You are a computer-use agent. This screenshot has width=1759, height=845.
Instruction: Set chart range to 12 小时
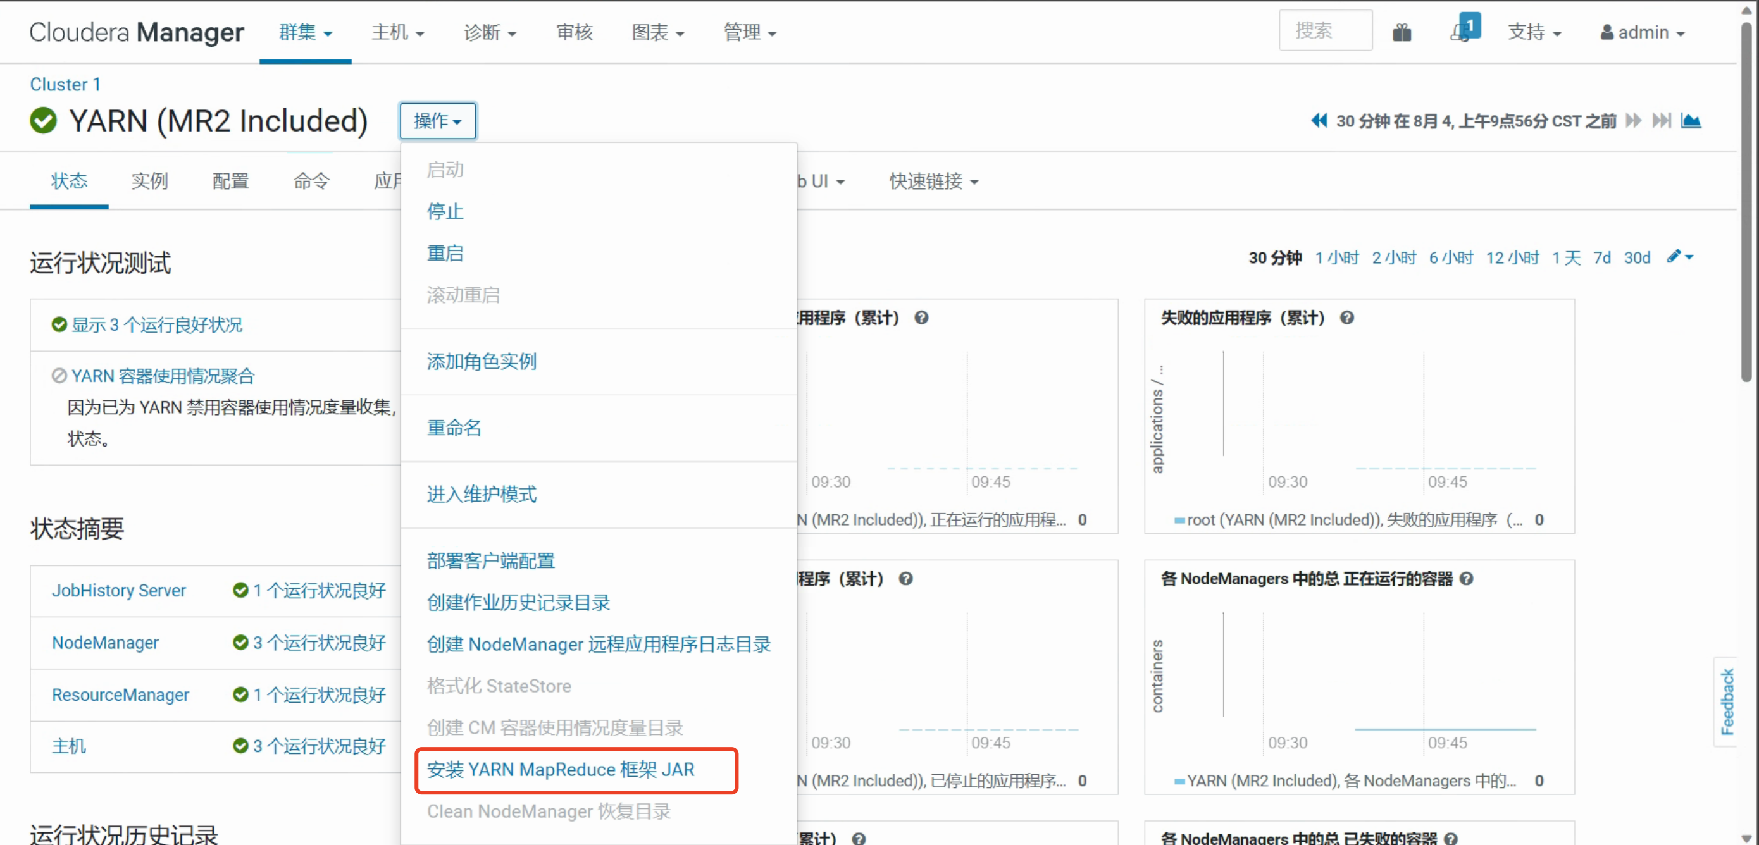(x=1512, y=257)
